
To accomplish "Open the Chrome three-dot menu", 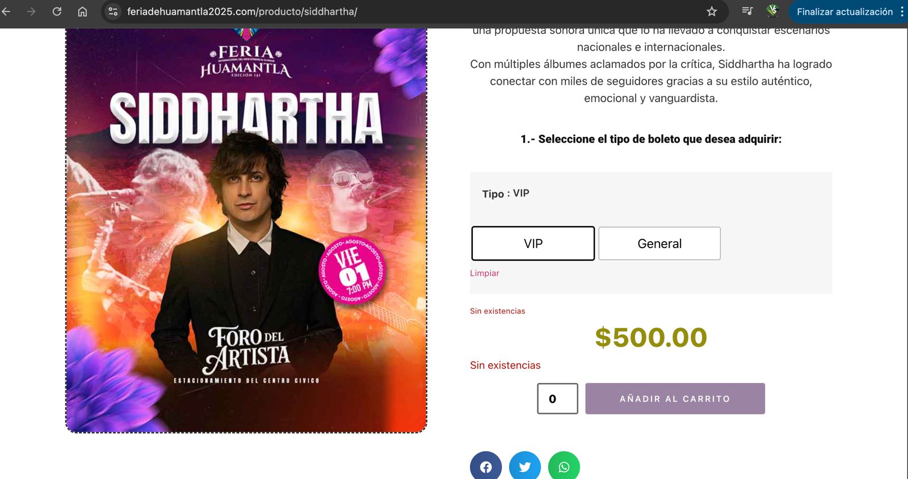I will coord(902,11).
